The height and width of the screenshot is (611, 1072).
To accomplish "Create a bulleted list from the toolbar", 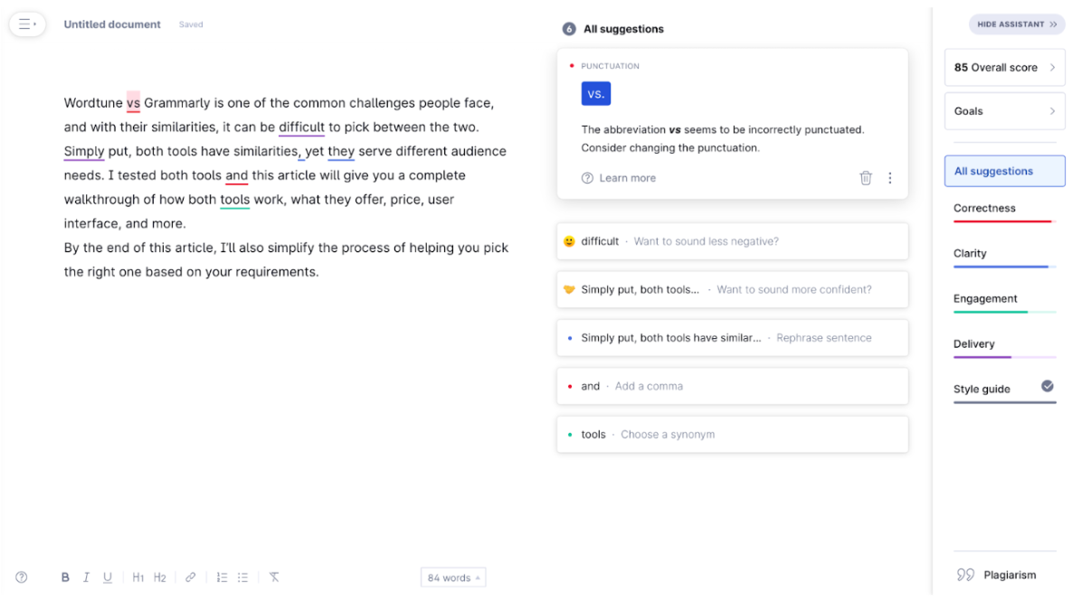I will click(x=242, y=577).
